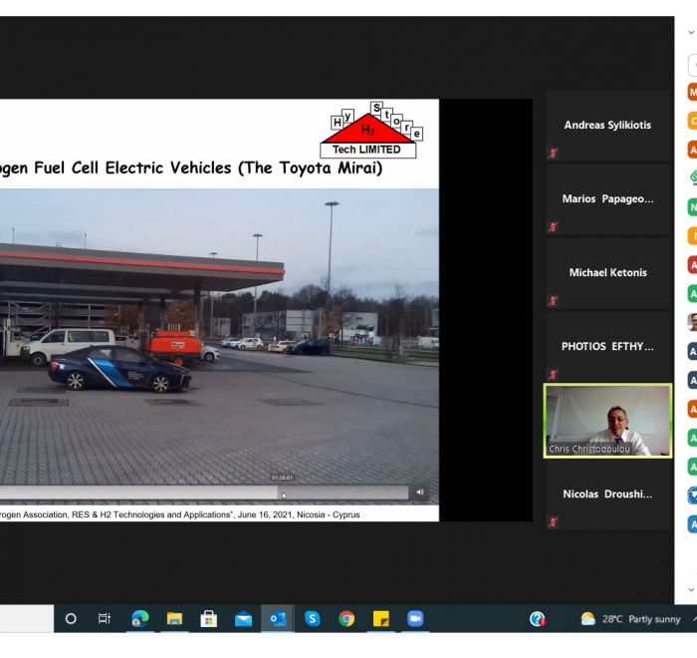Select the Marios Papageo... participant tile
This screenshot has height=658, width=697.
coord(607,199)
